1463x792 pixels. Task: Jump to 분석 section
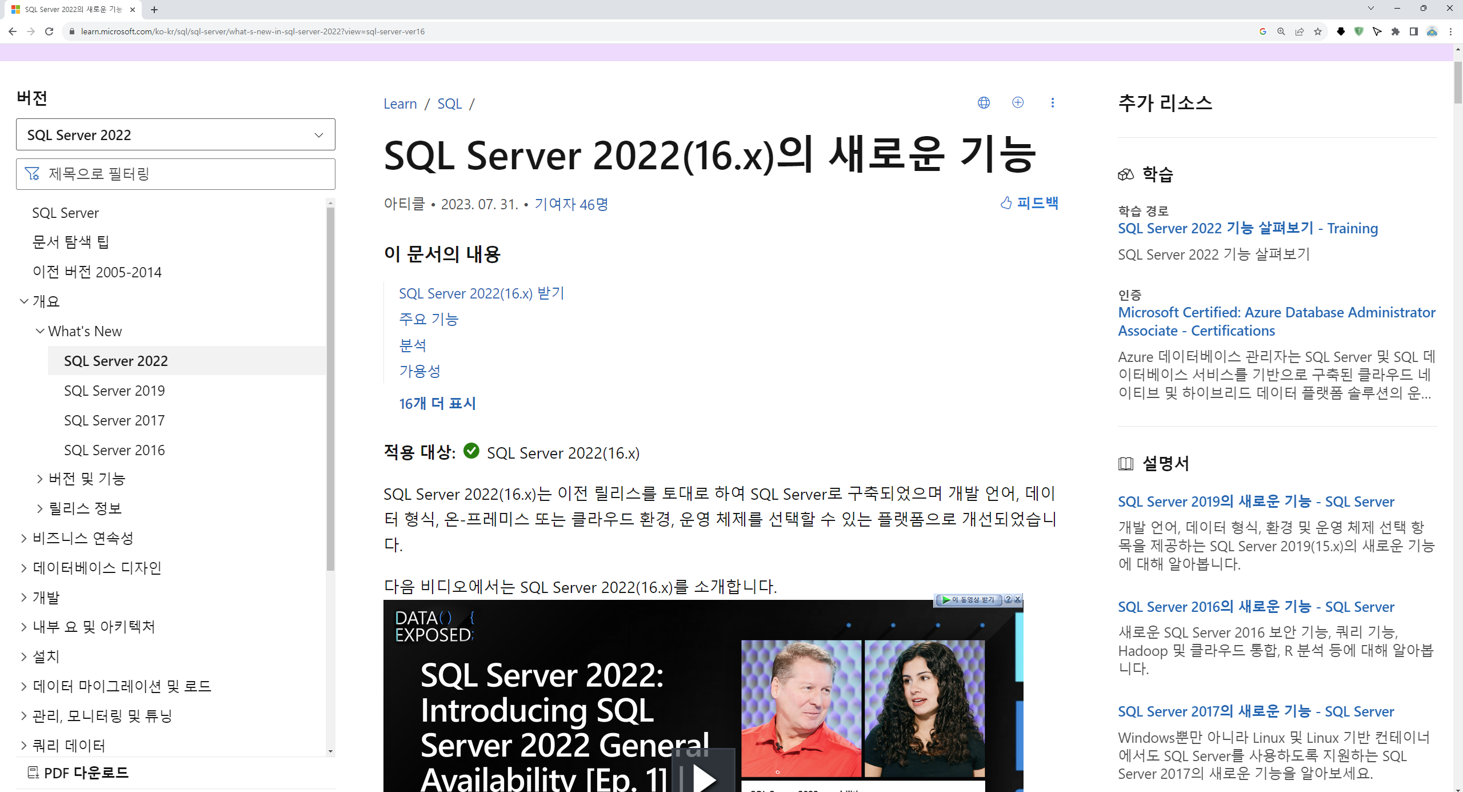413,345
